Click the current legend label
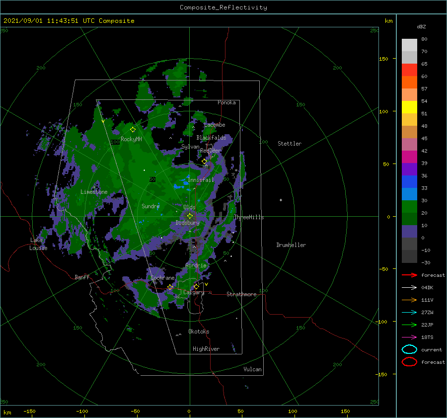Image resolution: width=447 pixels, height=418 pixels. 432,349
